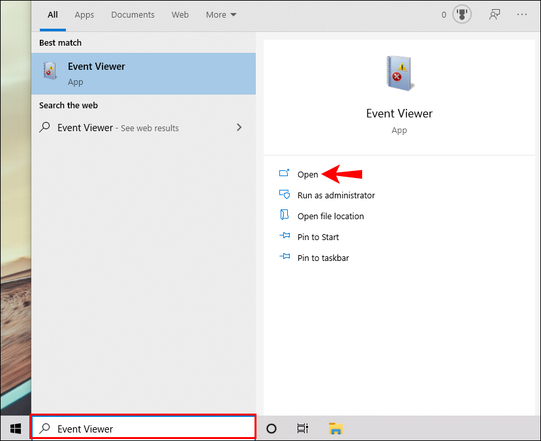The image size is (541, 441).
Task: Open Cortana circle icon on taskbar
Action: point(271,429)
